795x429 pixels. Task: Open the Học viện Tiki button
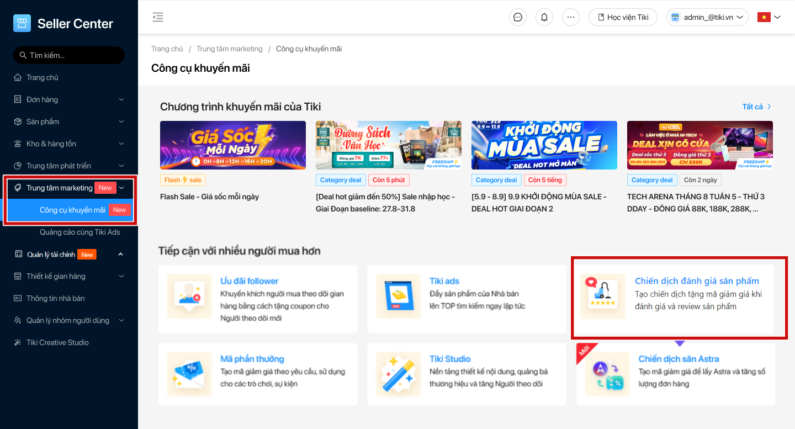click(x=623, y=17)
